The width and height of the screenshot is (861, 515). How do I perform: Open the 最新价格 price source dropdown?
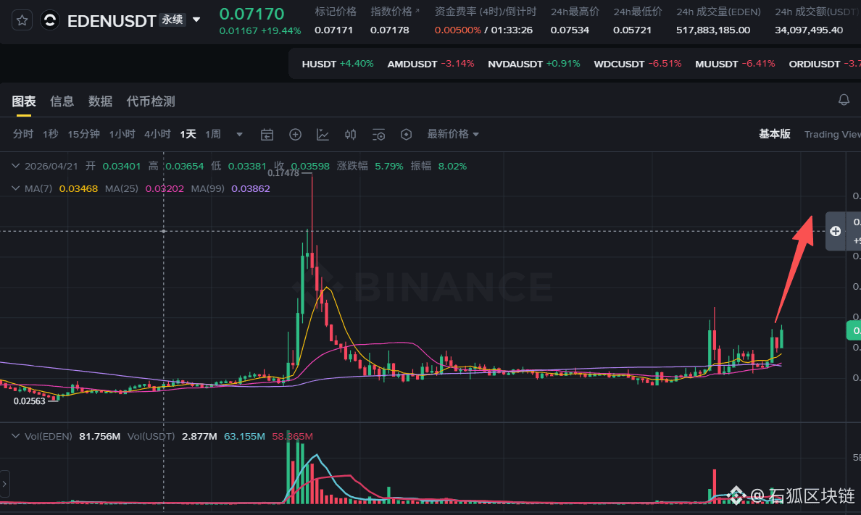(x=453, y=134)
